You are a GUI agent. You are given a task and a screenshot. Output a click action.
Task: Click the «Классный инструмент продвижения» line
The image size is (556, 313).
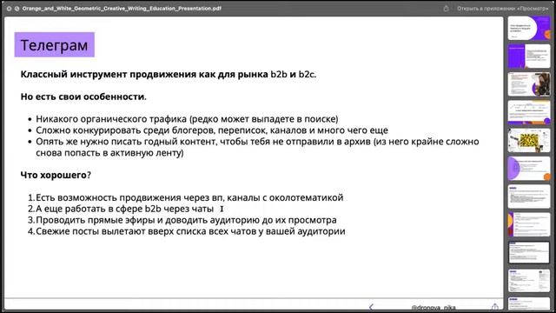[x=168, y=74]
